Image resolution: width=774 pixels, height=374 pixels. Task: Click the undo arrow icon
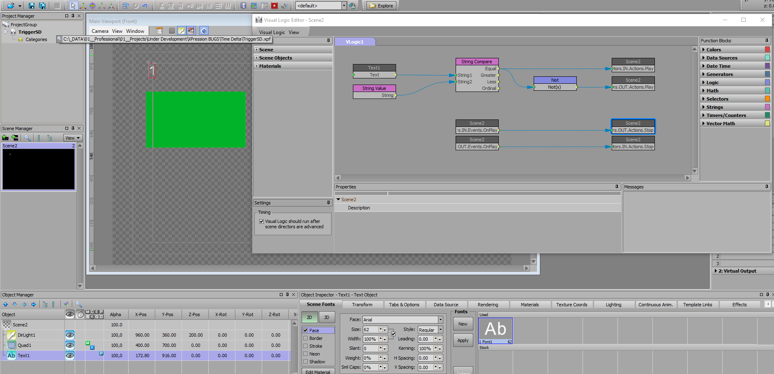(145, 6)
